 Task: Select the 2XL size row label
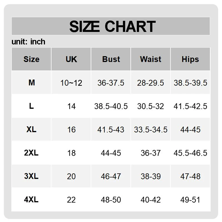point(31,153)
